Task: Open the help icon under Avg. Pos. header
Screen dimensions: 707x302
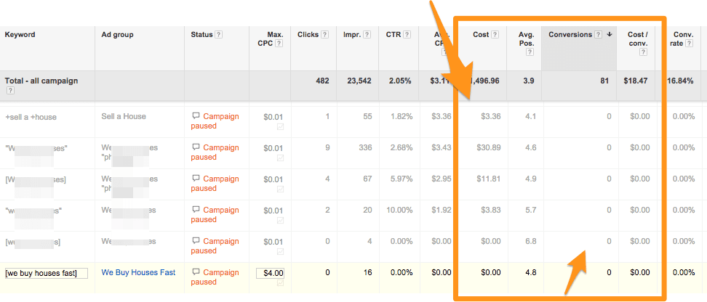Action: pos(530,52)
